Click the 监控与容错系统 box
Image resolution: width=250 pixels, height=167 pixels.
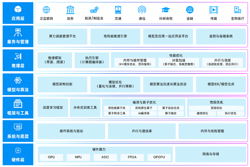221,36
